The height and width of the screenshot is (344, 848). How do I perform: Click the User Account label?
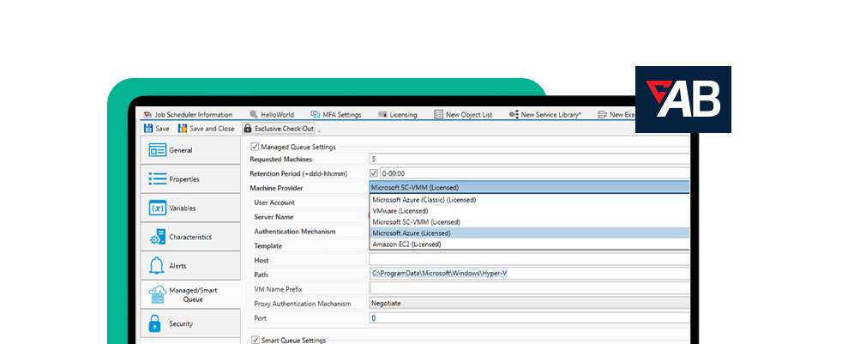(x=274, y=202)
